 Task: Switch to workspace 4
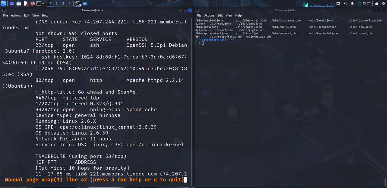(69, 4)
